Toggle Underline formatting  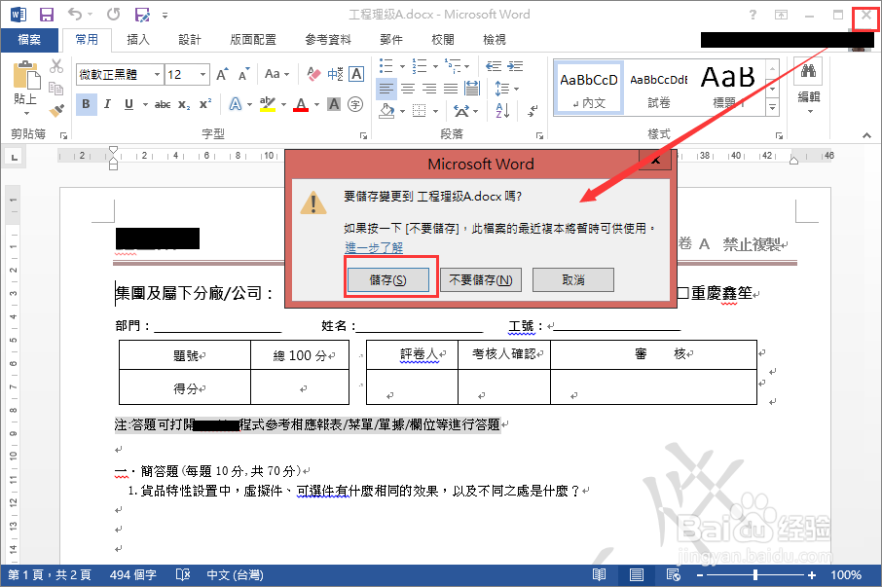129,104
